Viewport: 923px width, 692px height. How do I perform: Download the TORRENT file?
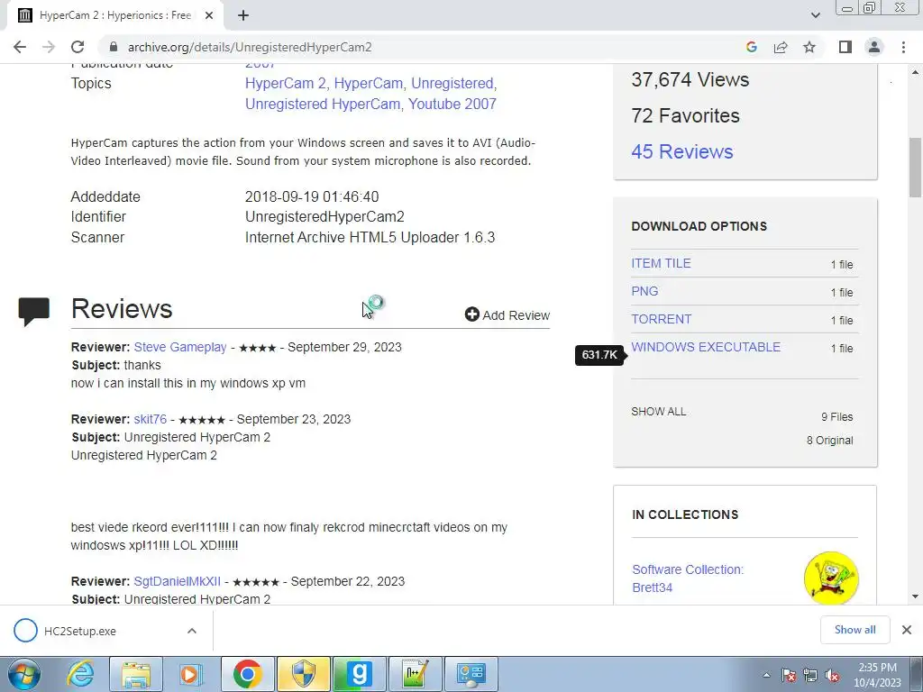coord(661,319)
